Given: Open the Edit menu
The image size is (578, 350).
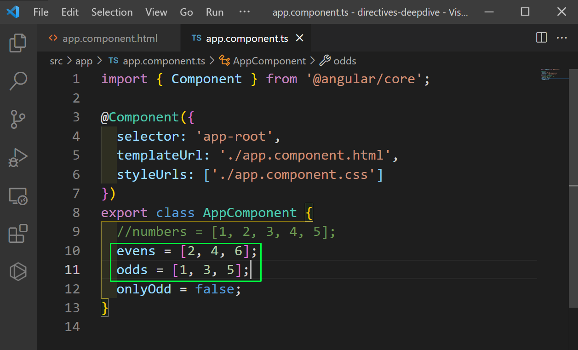Looking at the screenshot, I should [x=70, y=12].
